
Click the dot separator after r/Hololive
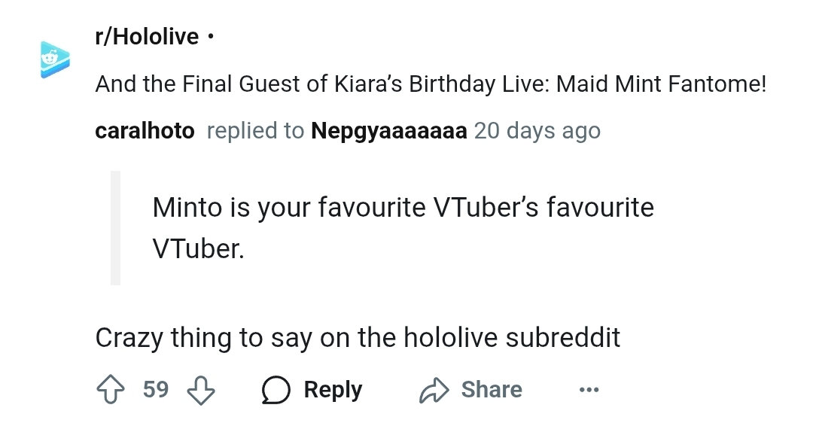(x=212, y=37)
